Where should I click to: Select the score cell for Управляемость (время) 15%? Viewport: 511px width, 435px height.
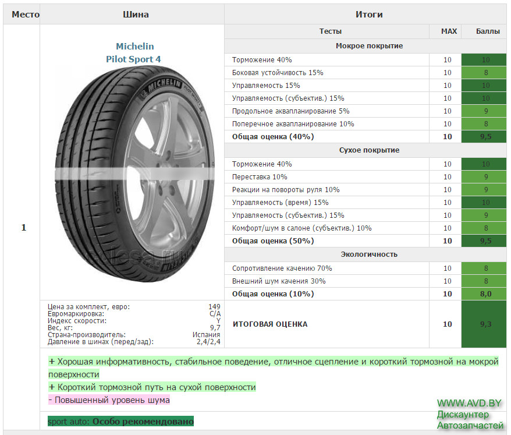pyautogui.click(x=484, y=203)
